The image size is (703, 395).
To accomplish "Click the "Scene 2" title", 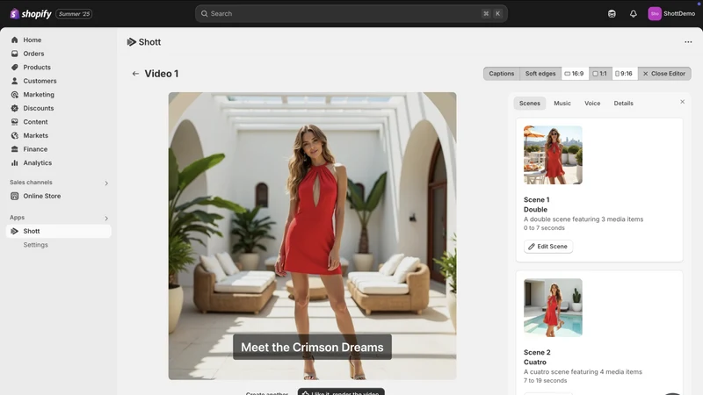I will point(537,353).
